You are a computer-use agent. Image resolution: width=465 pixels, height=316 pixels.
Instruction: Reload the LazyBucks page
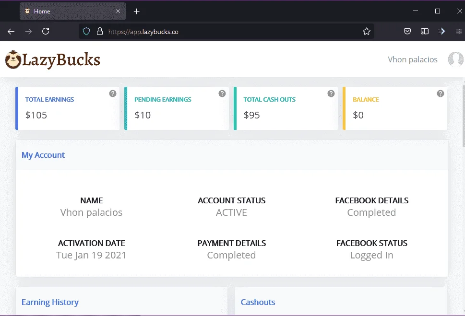pos(46,31)
